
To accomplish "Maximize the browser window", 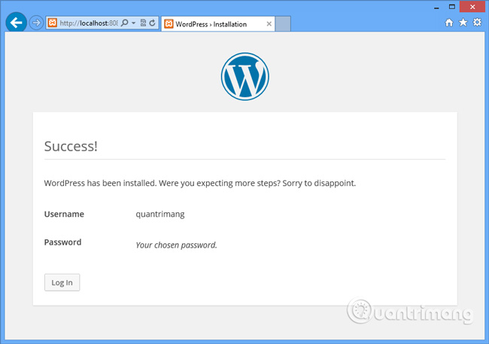I will [x=452, y=7].
